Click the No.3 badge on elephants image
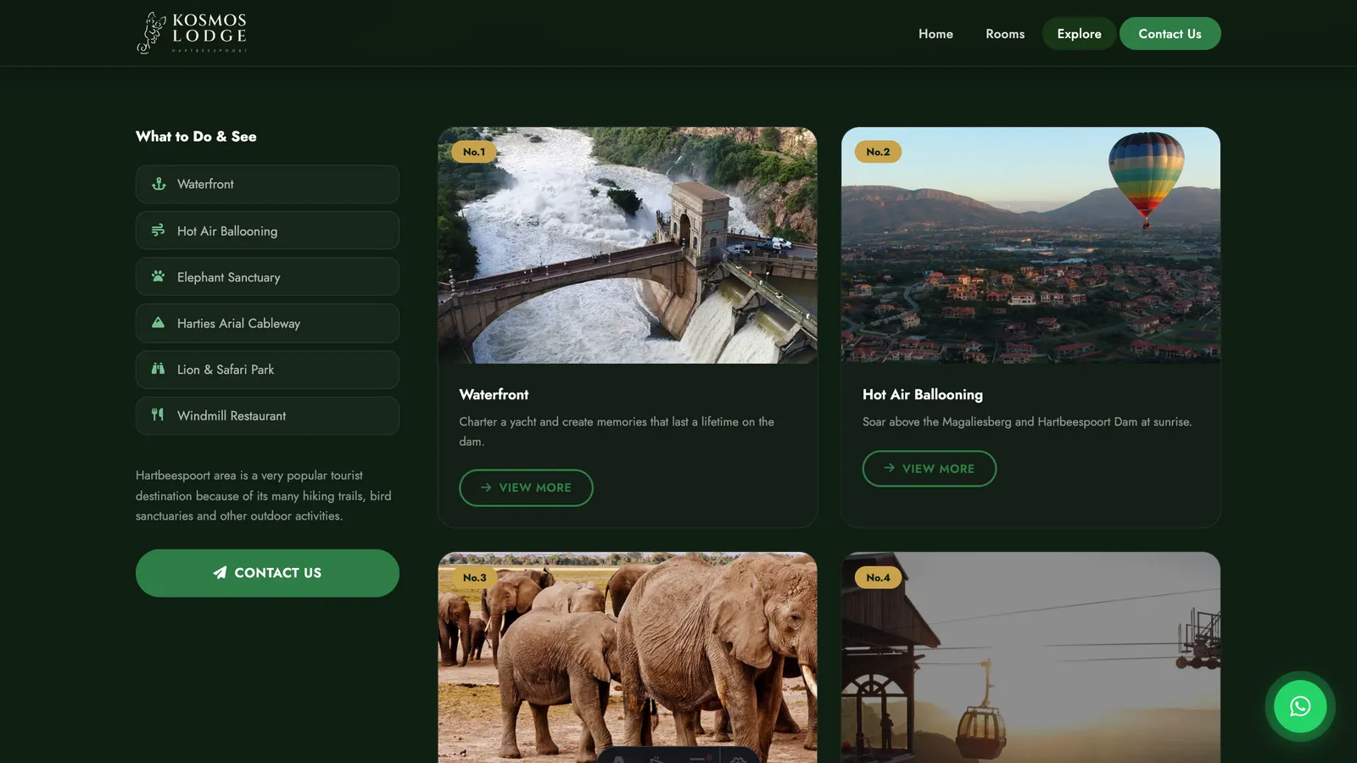 (x=474, y=577)
